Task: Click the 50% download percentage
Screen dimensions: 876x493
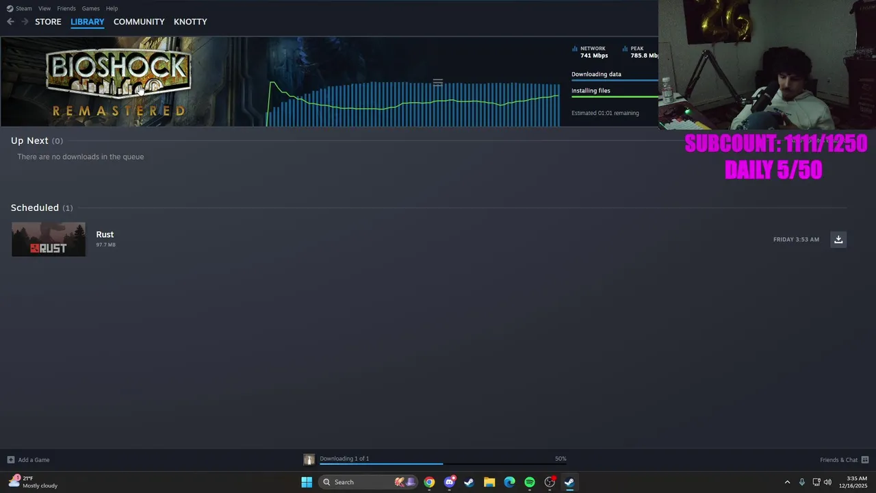Action: click(x=561, y=459)
